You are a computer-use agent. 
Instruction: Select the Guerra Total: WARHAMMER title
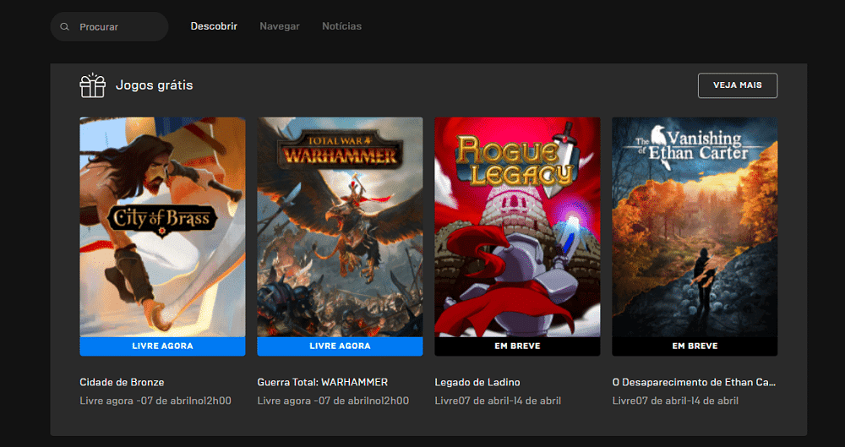tap(322, 382)
